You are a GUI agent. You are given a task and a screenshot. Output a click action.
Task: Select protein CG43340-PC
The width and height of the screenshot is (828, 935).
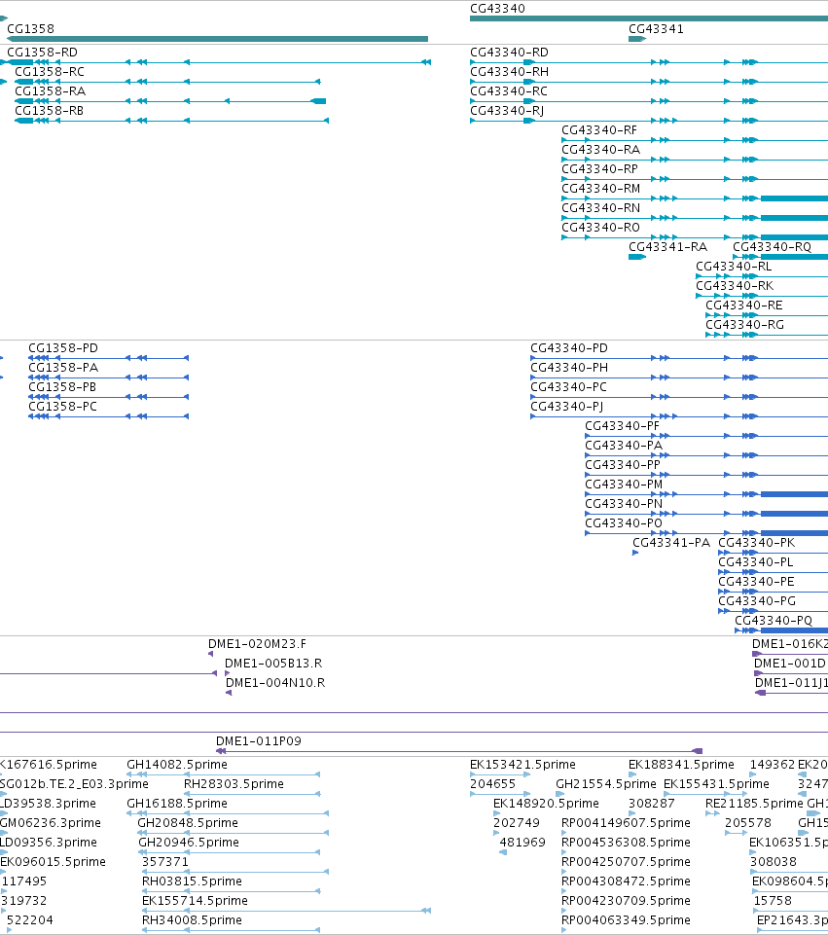pos(679,397)
